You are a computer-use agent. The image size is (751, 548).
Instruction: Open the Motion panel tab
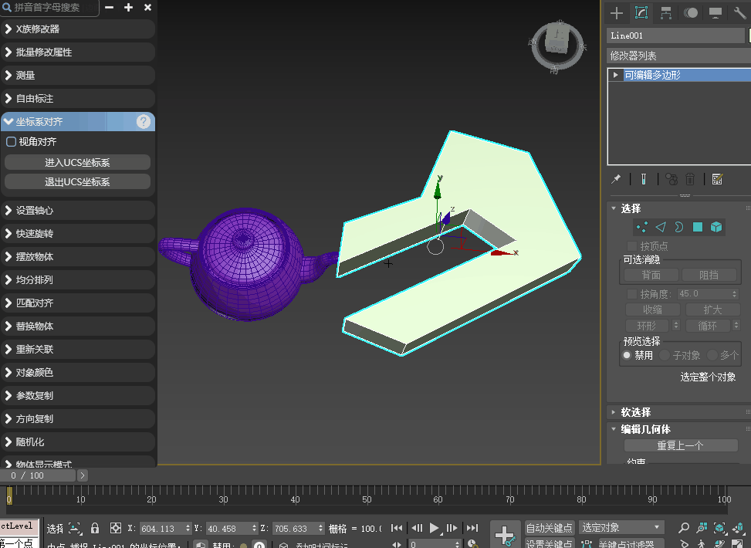(690, 13)
